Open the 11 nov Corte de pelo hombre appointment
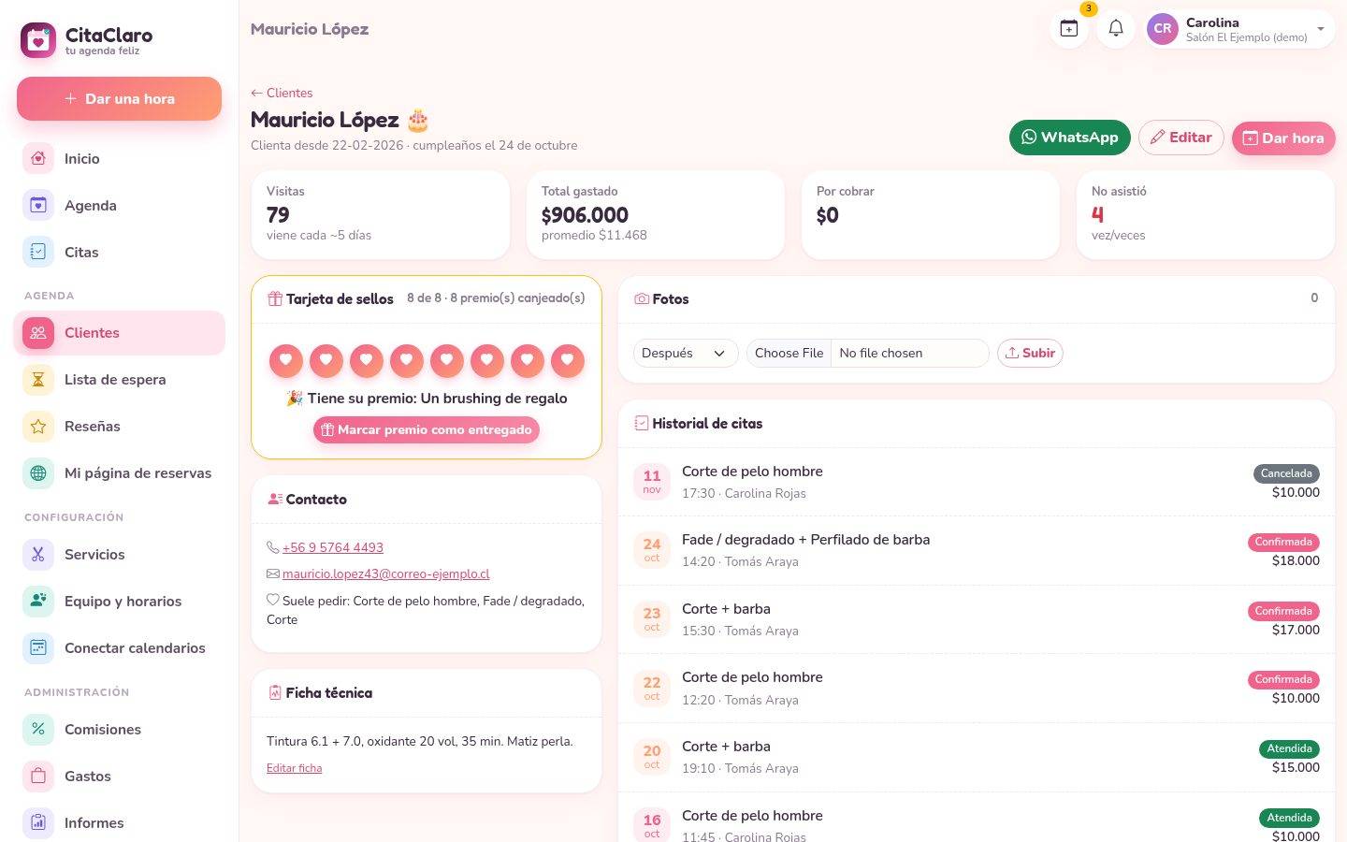Screen dimensions: 1347x842 (x=977, y=482)
